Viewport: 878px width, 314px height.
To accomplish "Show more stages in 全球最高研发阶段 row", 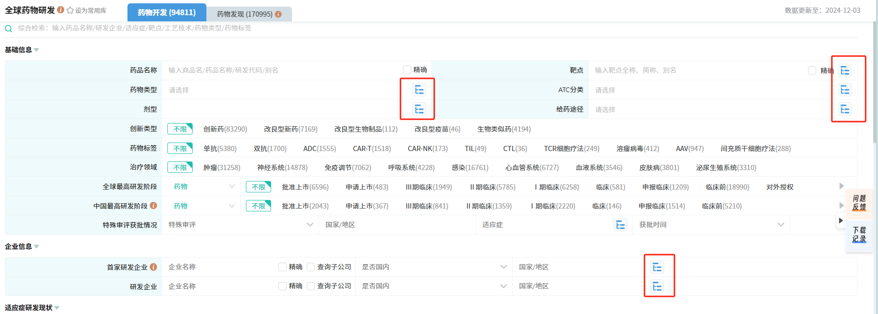I will coord(841,186).
